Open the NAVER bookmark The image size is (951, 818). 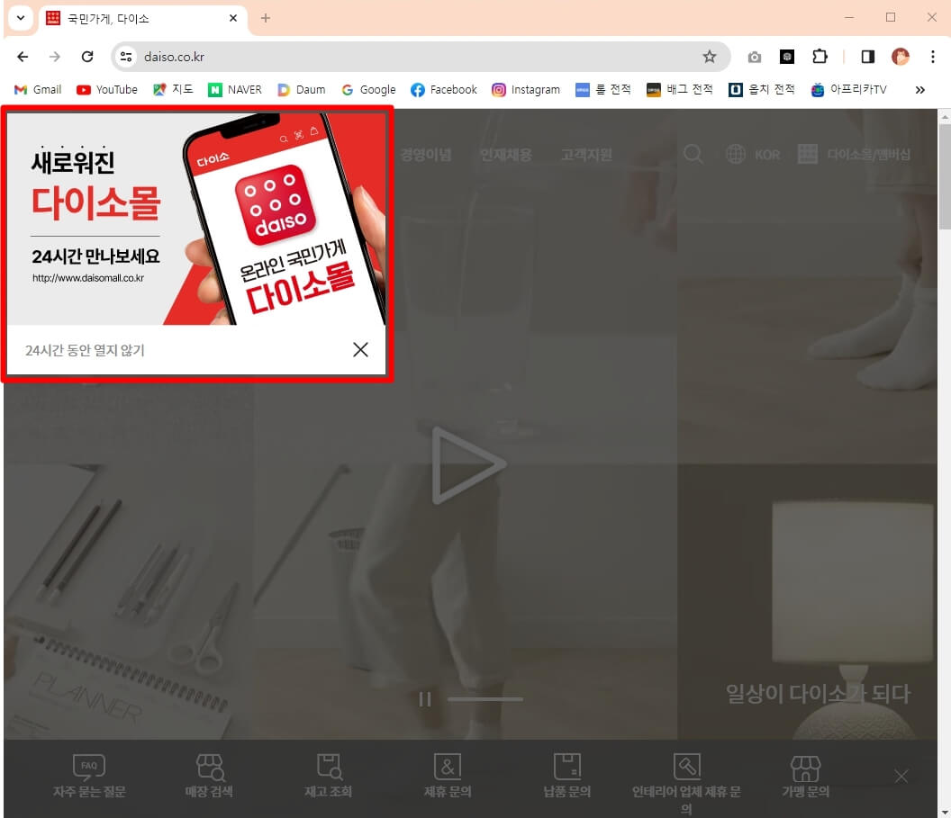235,90
